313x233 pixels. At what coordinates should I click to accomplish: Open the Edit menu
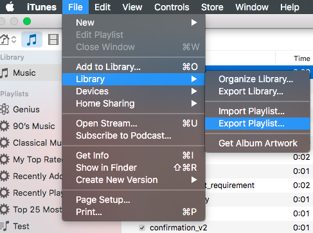102,7
